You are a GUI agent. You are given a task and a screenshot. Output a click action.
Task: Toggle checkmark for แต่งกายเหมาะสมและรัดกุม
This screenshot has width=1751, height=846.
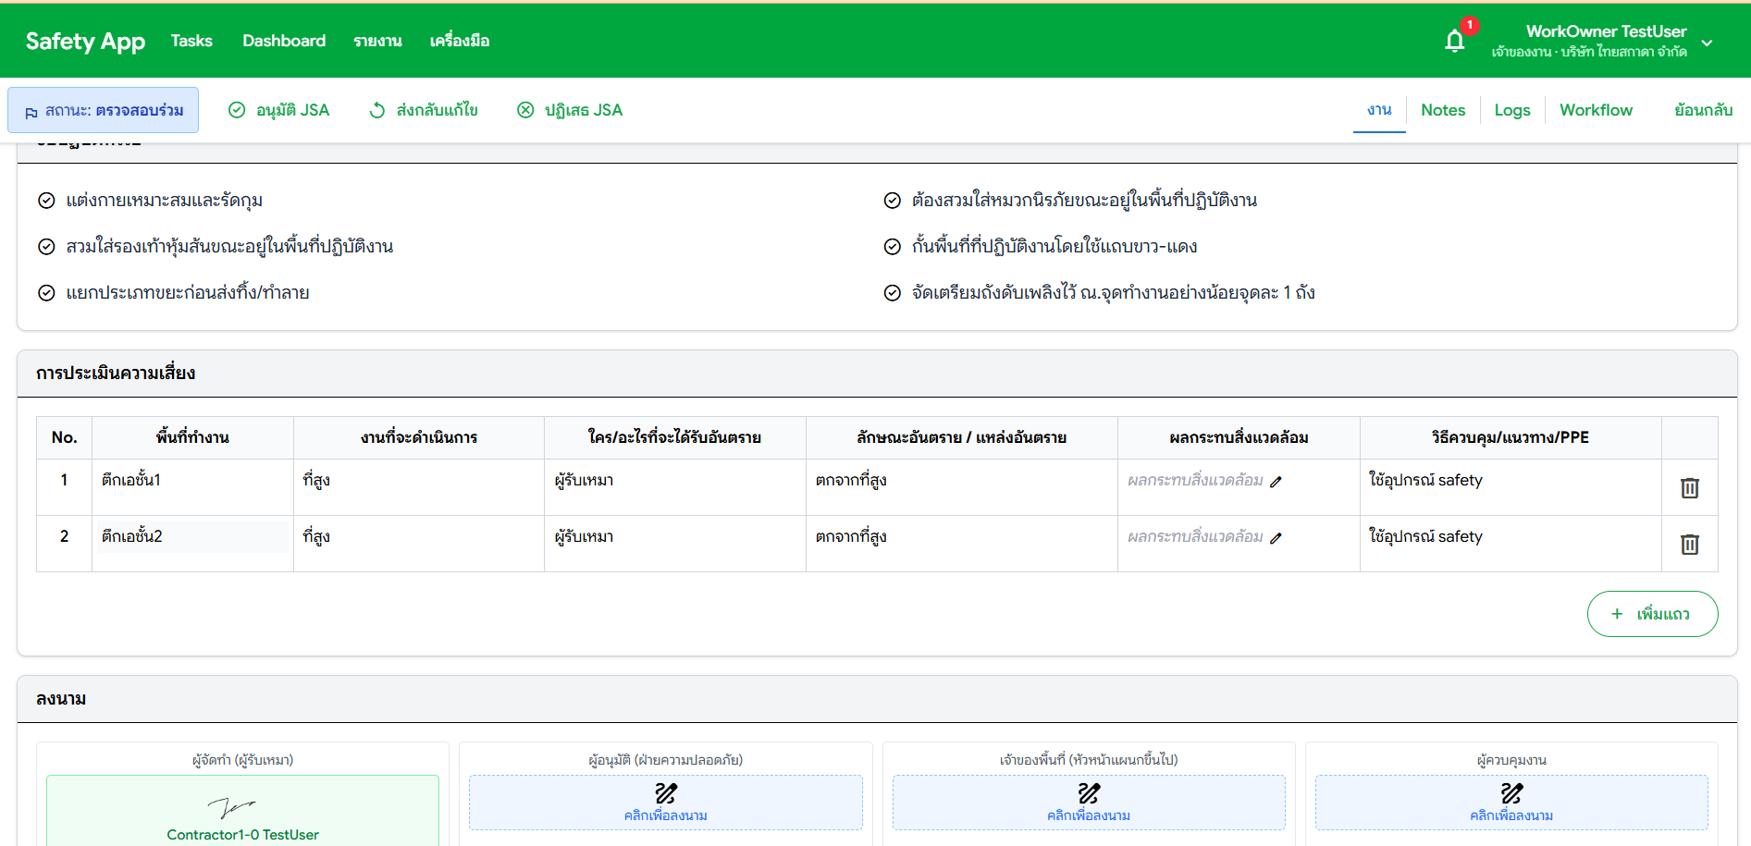46,200
